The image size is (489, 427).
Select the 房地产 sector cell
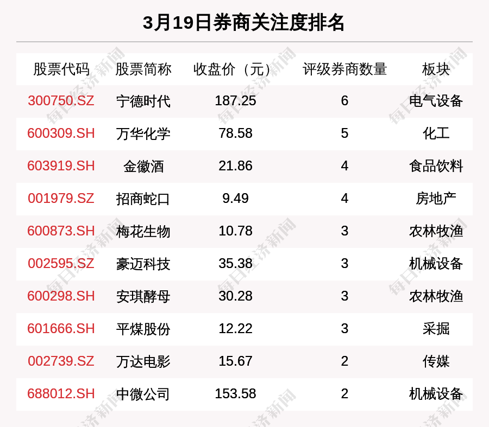pyautogui.click(x=436, y=199)
